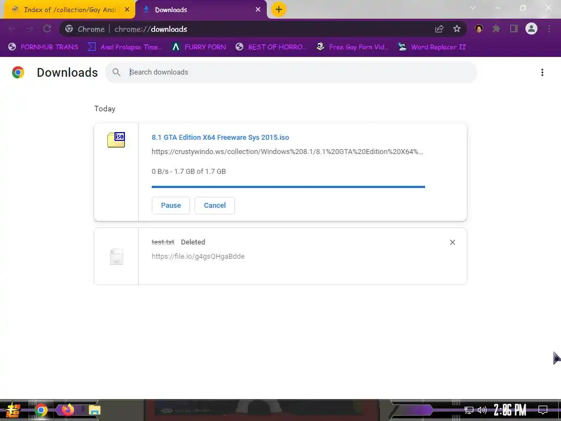Click the search magnifier icon
Viewport: 561px width, 421px height.
point(116,72)
